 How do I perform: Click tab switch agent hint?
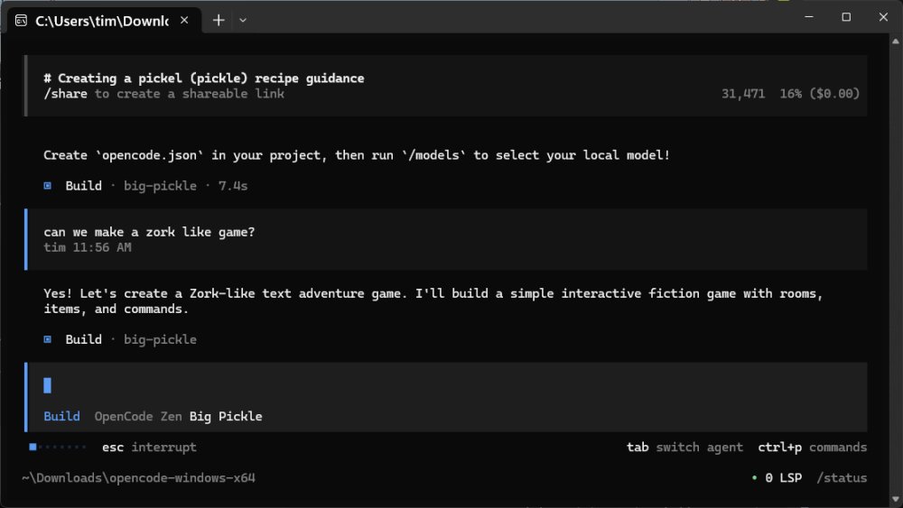tap(684, 447)
